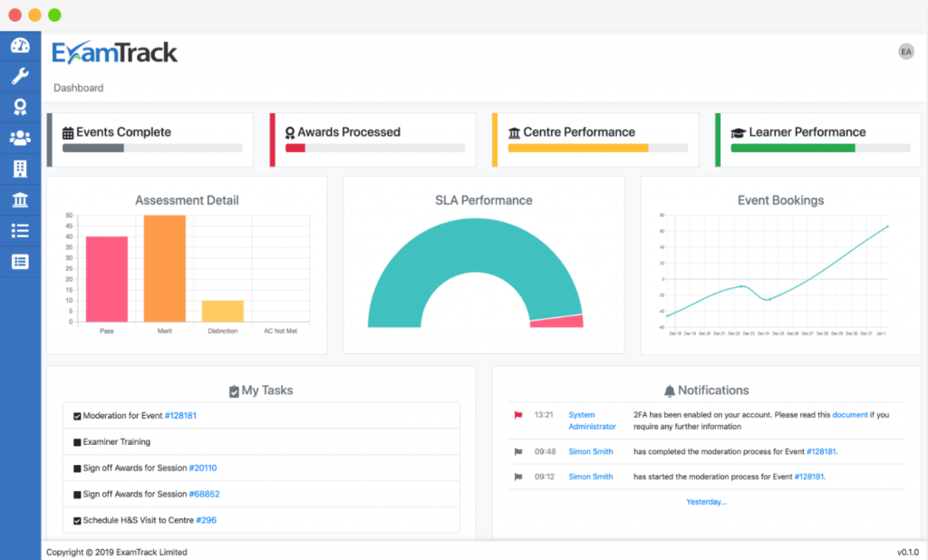928x560 pixels.
Task: Uncheck Moderation for Event task checkbox
Action: tap(77, 416)
